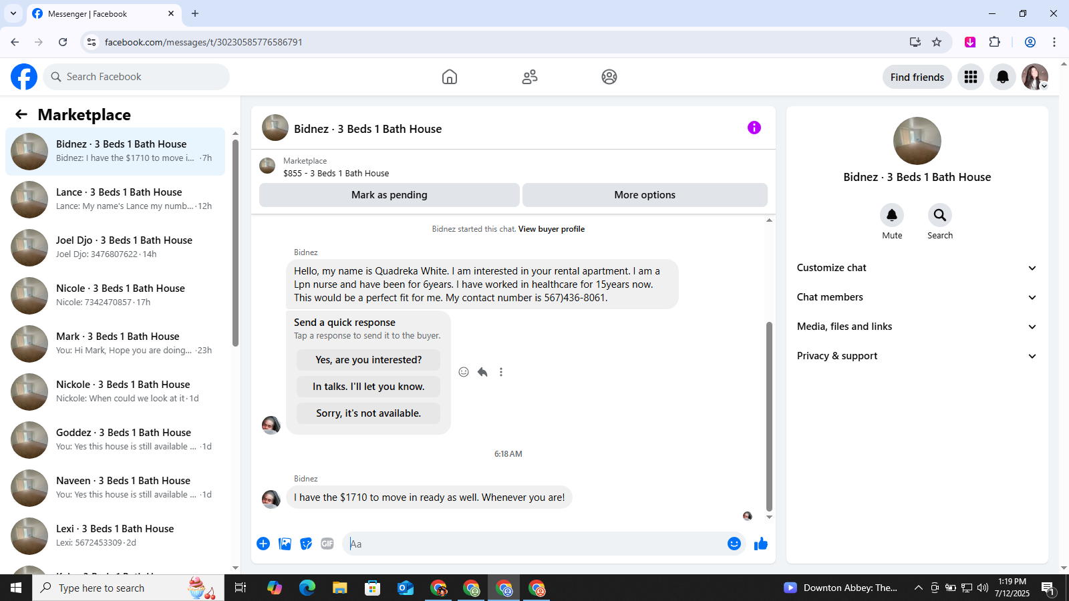This screenshot has height=601, width=1069.
Task: Mark the listing as pending
Action: [x=390, y=195]
